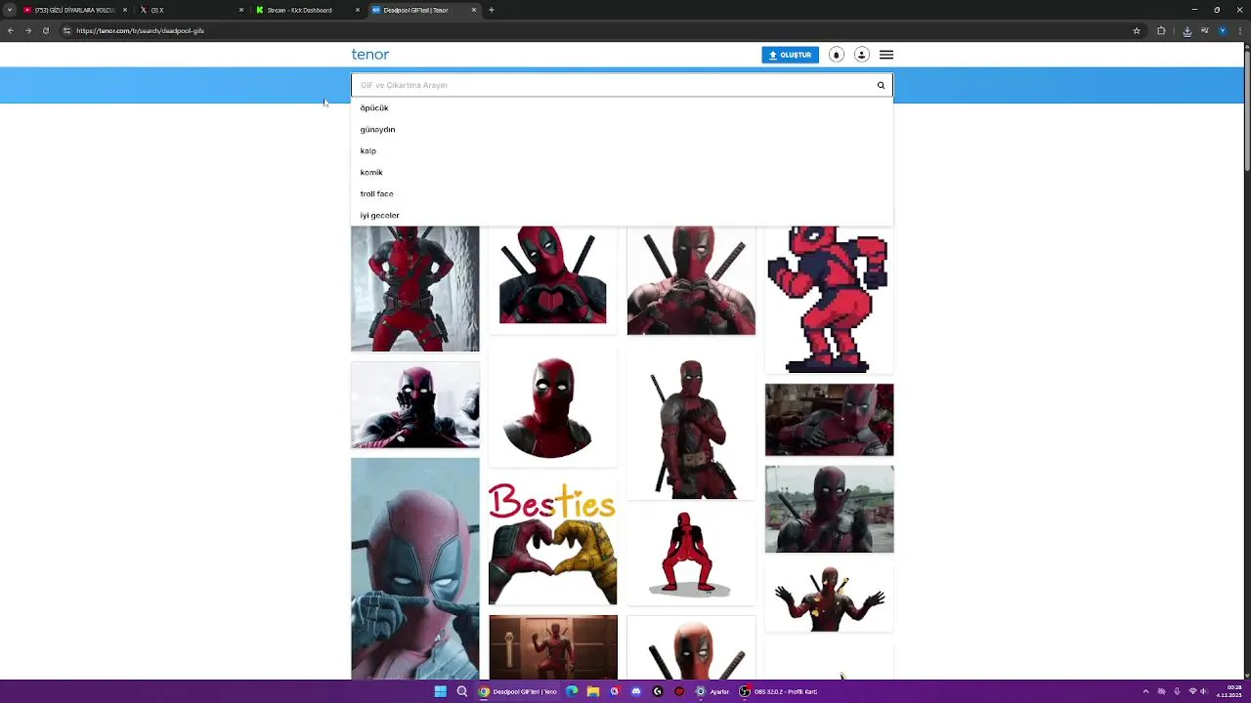Open the media control icon in the browser toolbar

tap(1205, 30)
